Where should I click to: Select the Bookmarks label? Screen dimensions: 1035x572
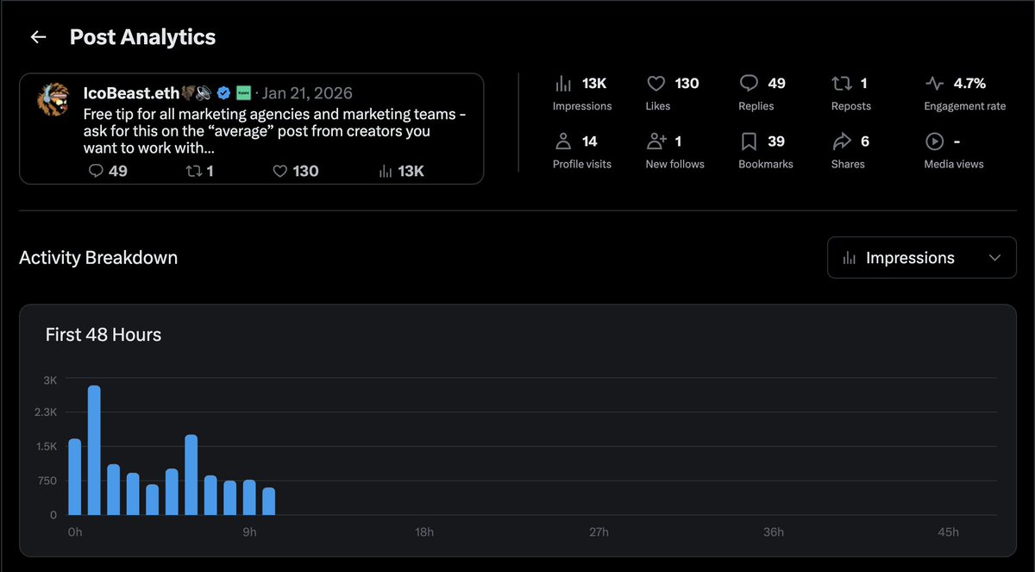tap(766, 164)
